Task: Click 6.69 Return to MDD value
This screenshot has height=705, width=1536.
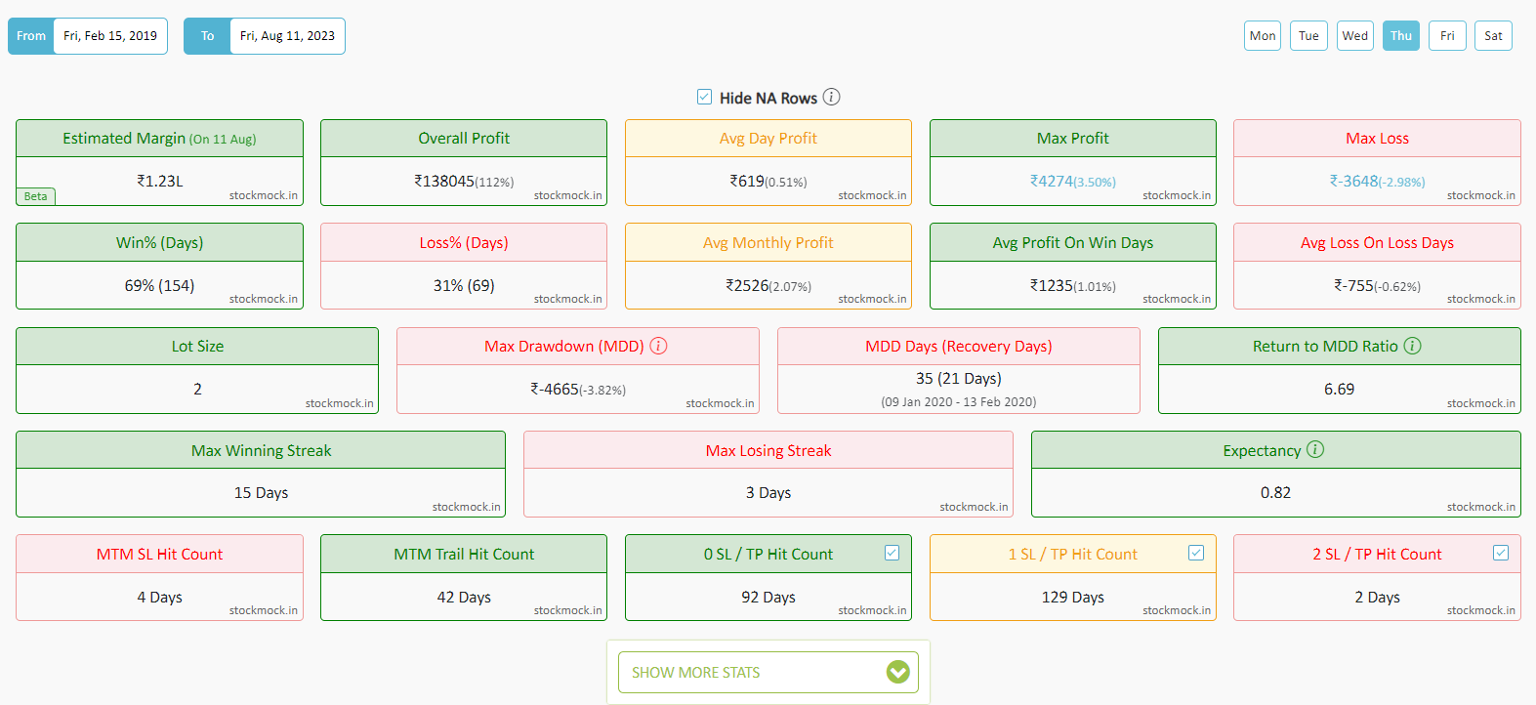Action: point(1339,389)
